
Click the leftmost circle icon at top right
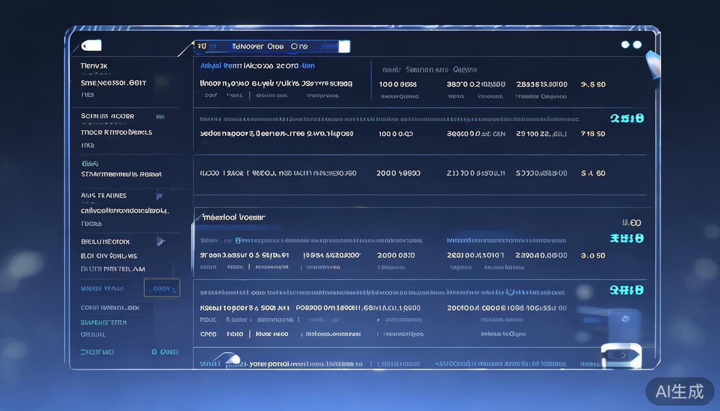[625, 45]
